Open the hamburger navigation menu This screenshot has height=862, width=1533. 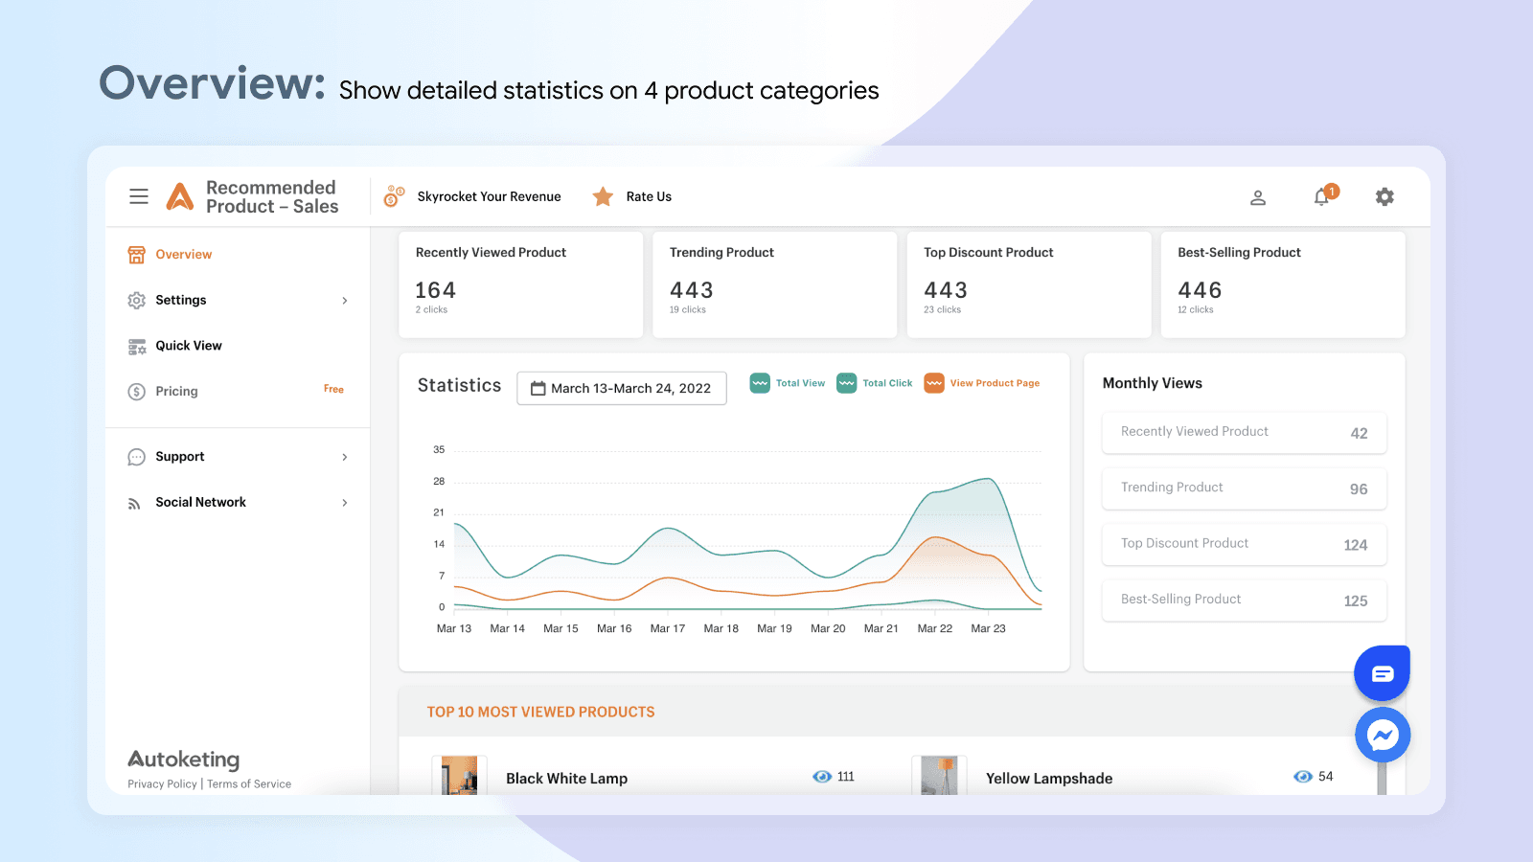tap(138, 195)
